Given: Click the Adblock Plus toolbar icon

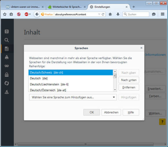Looking at the screenshot, I should pos(26,14).
